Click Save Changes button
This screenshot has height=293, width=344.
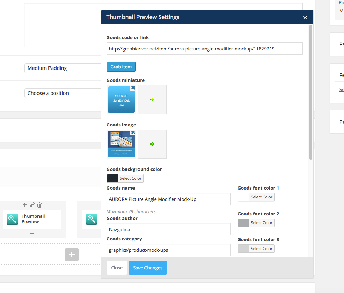coord(148,268)
